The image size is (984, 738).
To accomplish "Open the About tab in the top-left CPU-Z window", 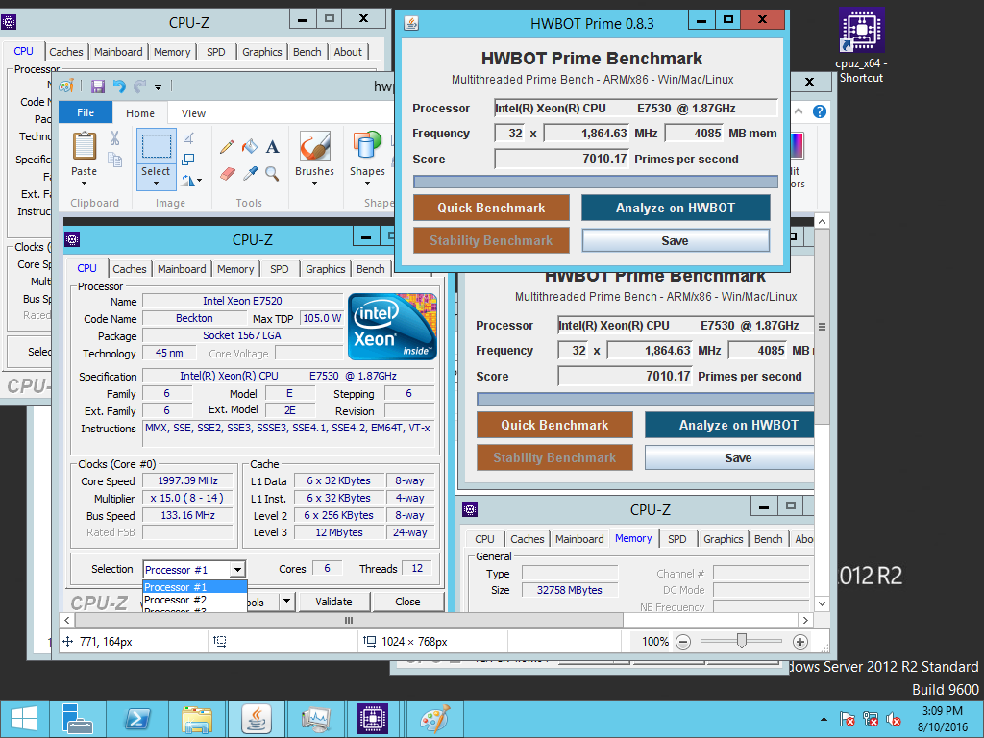I will pyautogui.click(x=348, y=52).
